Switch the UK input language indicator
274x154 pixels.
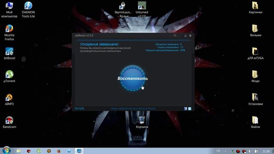pyautogui.click(x=218, y=151)
